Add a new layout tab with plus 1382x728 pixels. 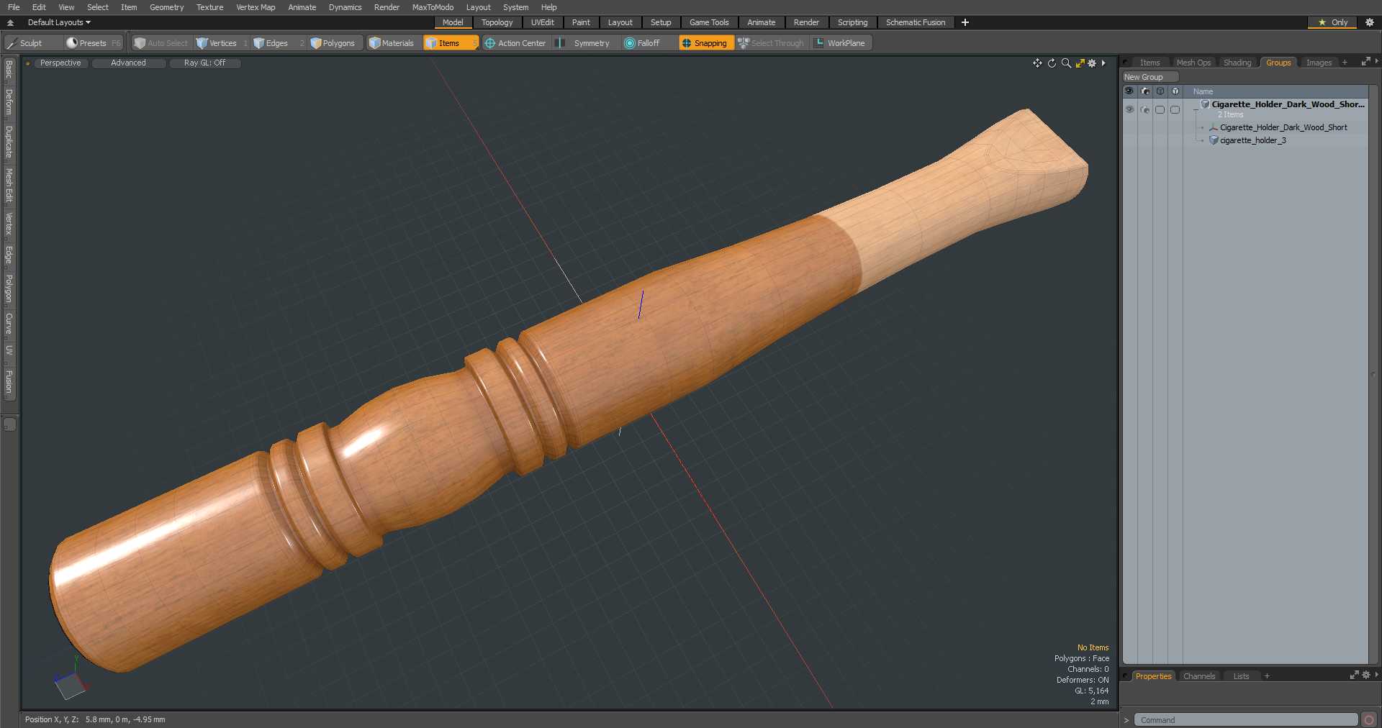click(965, 22)
